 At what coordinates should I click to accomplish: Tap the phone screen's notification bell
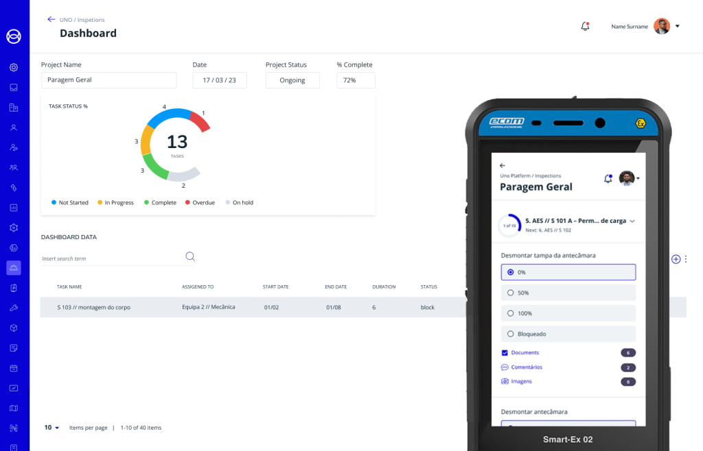point(608,178)
